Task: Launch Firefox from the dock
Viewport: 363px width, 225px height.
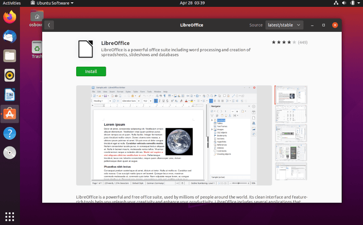Action: [10, 17]
